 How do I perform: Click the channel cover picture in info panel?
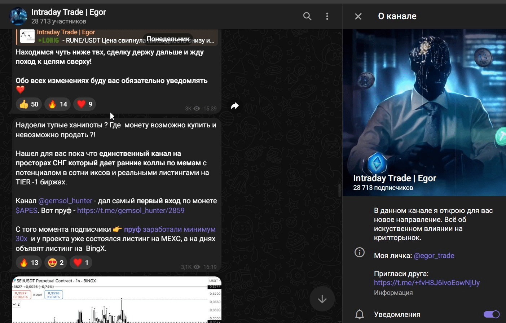pyautogui.click(x=424, y=113)
